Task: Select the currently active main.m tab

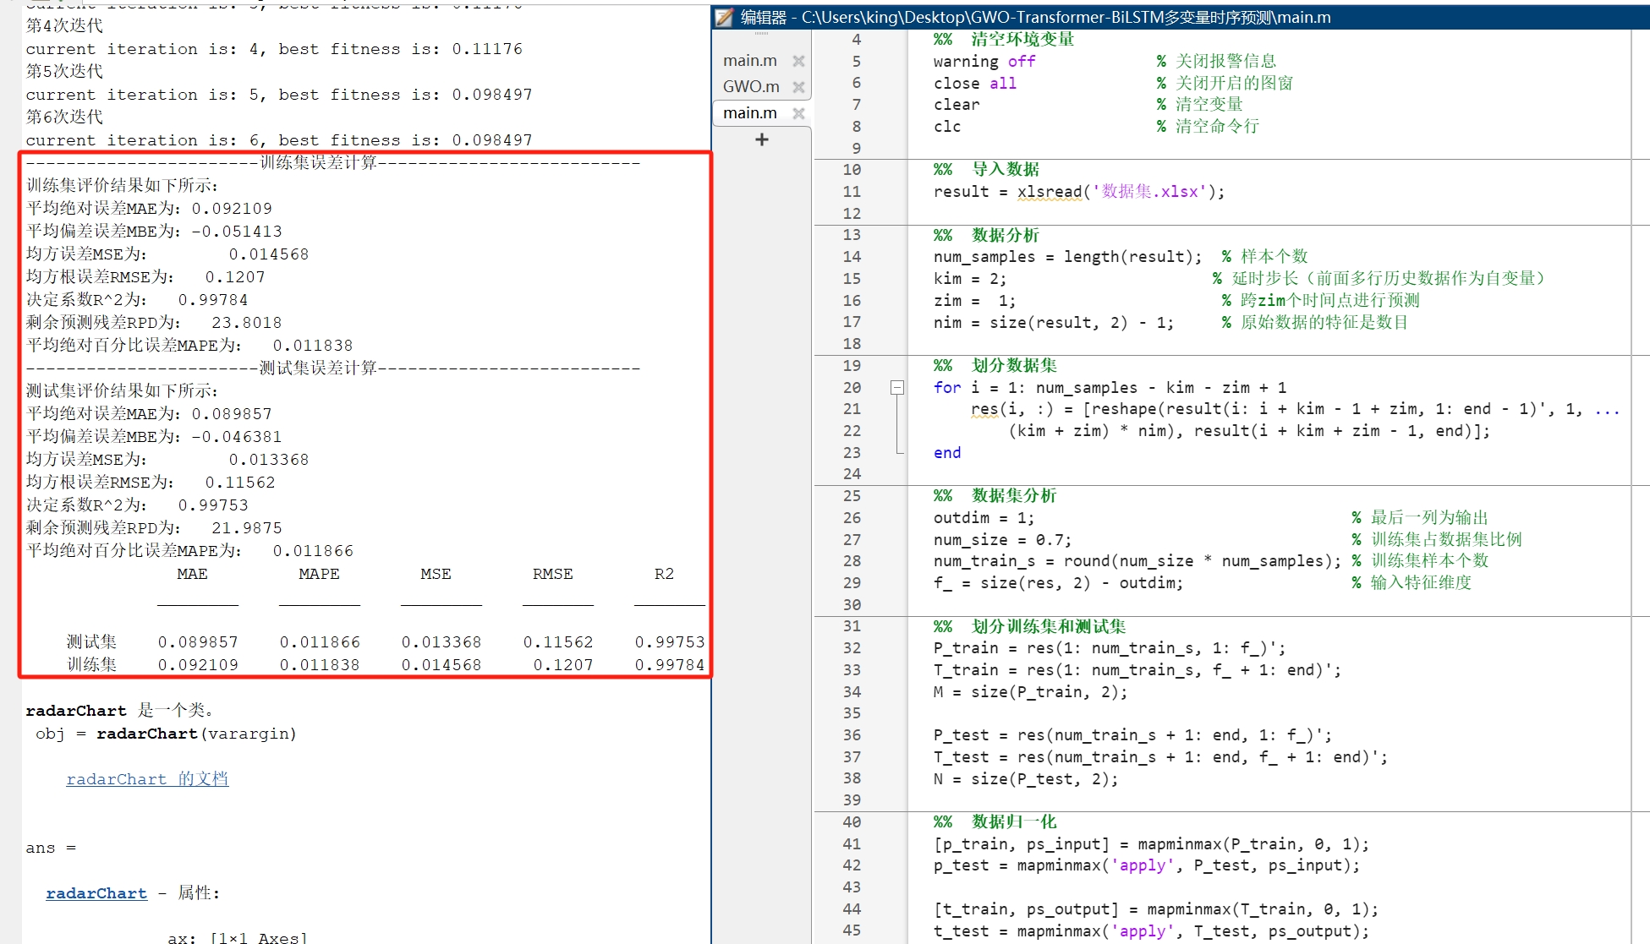Action: point(749,112)
